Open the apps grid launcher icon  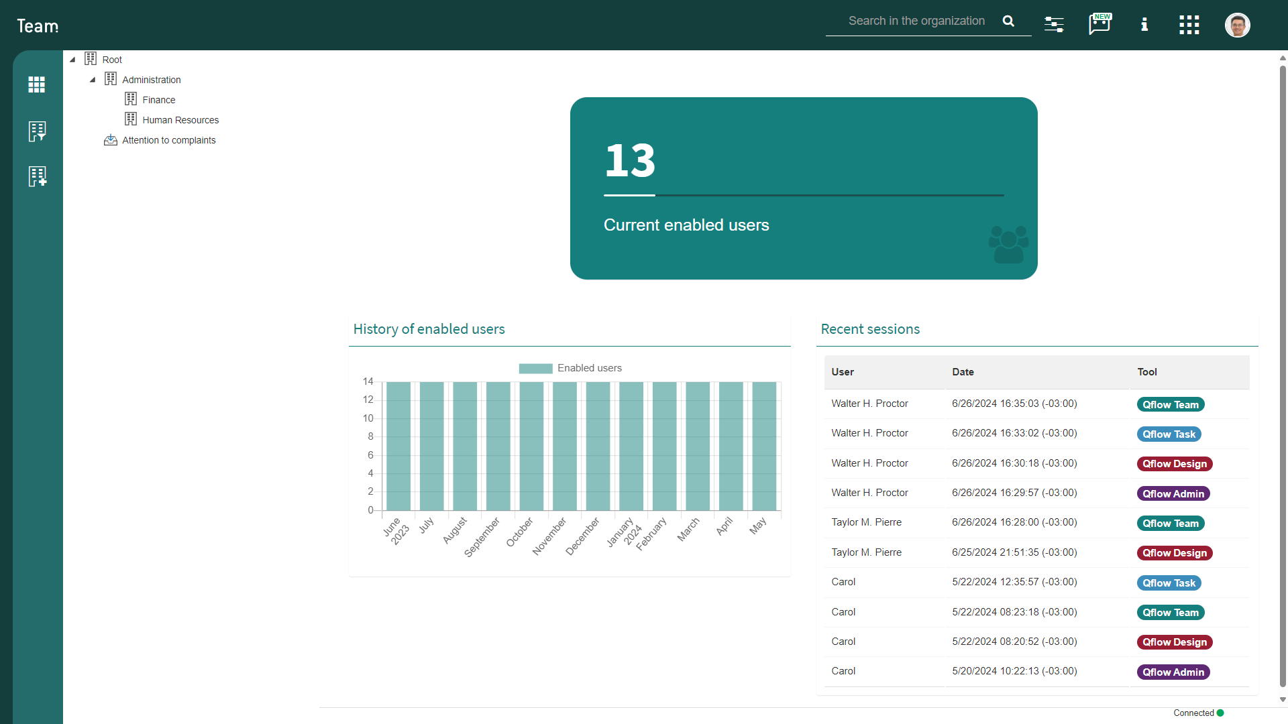(1189, 25)
